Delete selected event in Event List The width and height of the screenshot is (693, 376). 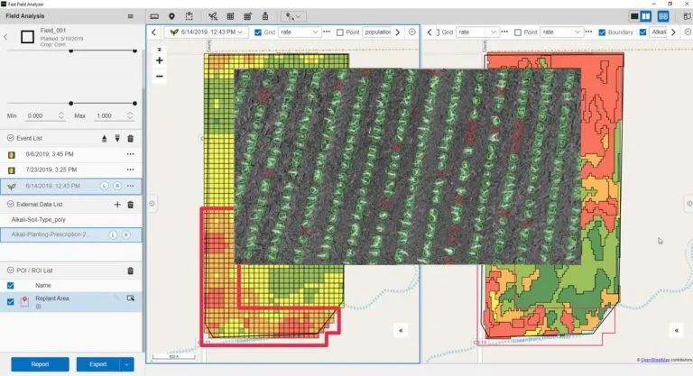click(131, 138)
